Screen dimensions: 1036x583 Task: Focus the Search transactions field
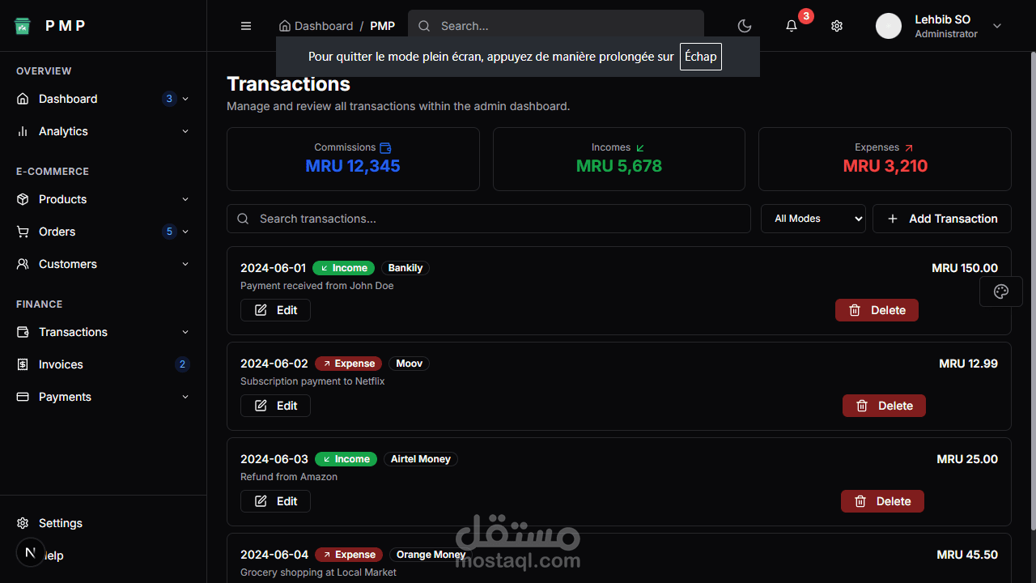coord(489,219)
